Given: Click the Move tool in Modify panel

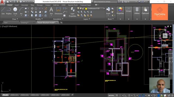Looking at the screenshot, I should pyautogui.click(x=32, y=8).
